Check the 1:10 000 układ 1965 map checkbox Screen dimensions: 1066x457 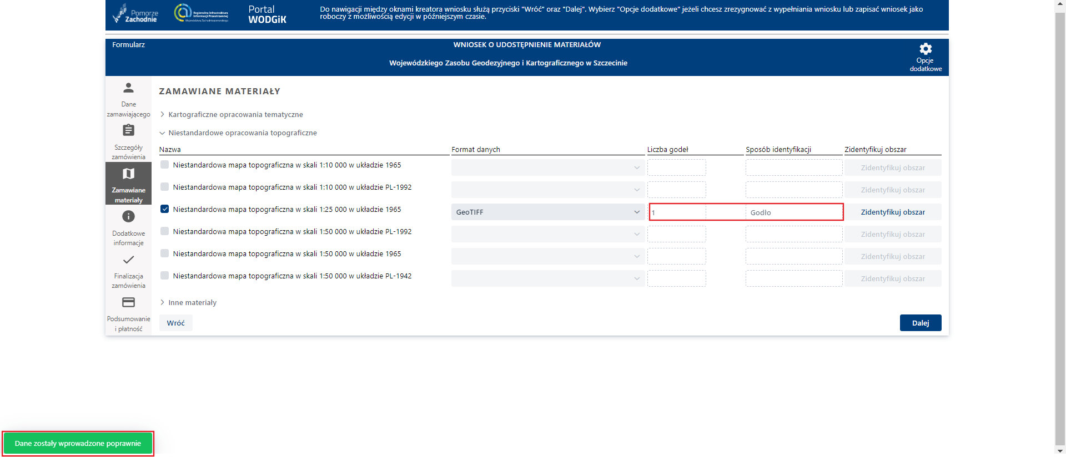point(165,165)
